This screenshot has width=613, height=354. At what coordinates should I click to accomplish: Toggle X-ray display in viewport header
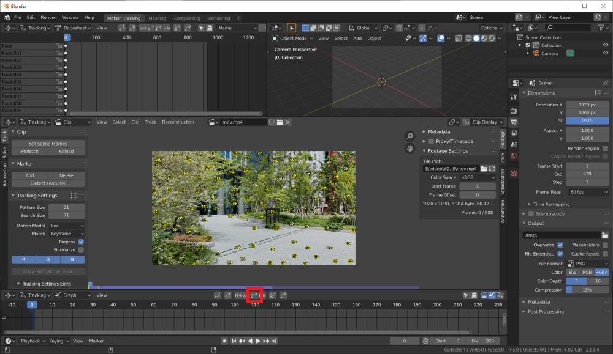[459, 38]
